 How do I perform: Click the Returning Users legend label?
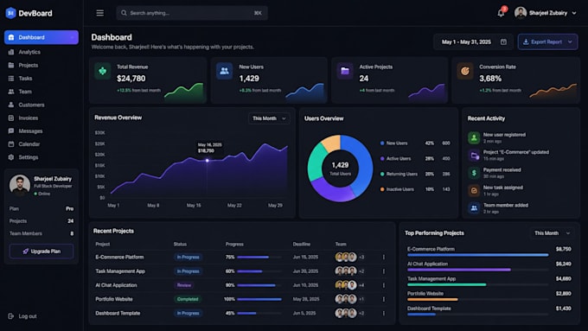(401, 174)
